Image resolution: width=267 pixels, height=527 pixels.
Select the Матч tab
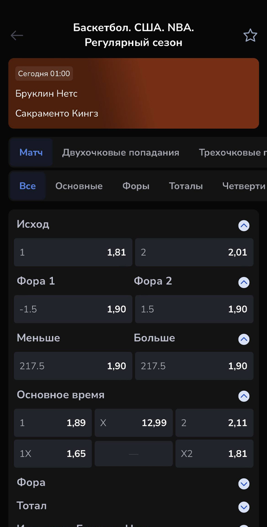(x=31, y=152)
